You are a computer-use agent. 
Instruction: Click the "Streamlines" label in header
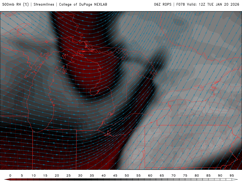point(44,5)
